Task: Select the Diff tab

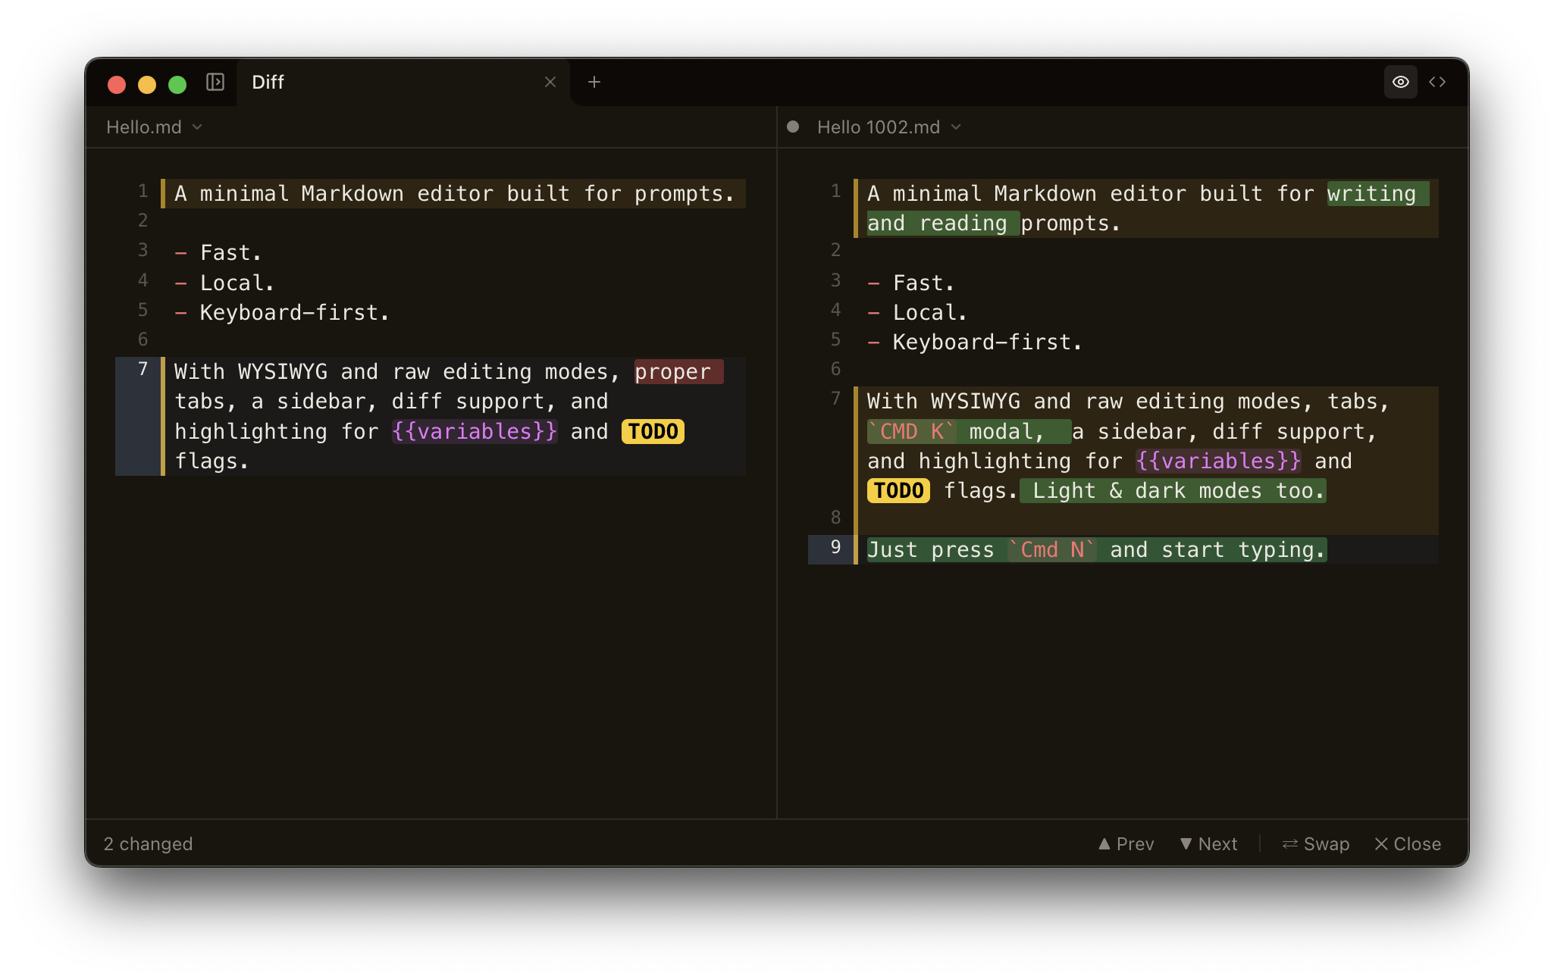Action: click(403, 82)
